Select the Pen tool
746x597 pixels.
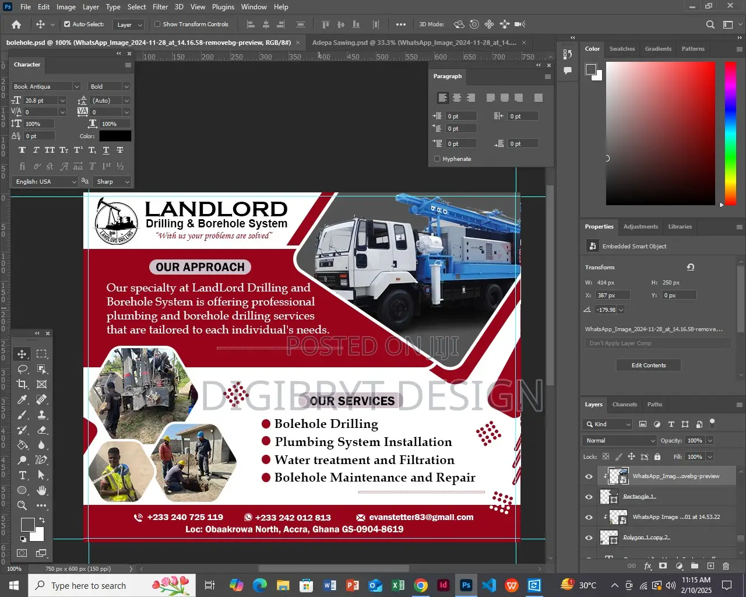(41, 460)
